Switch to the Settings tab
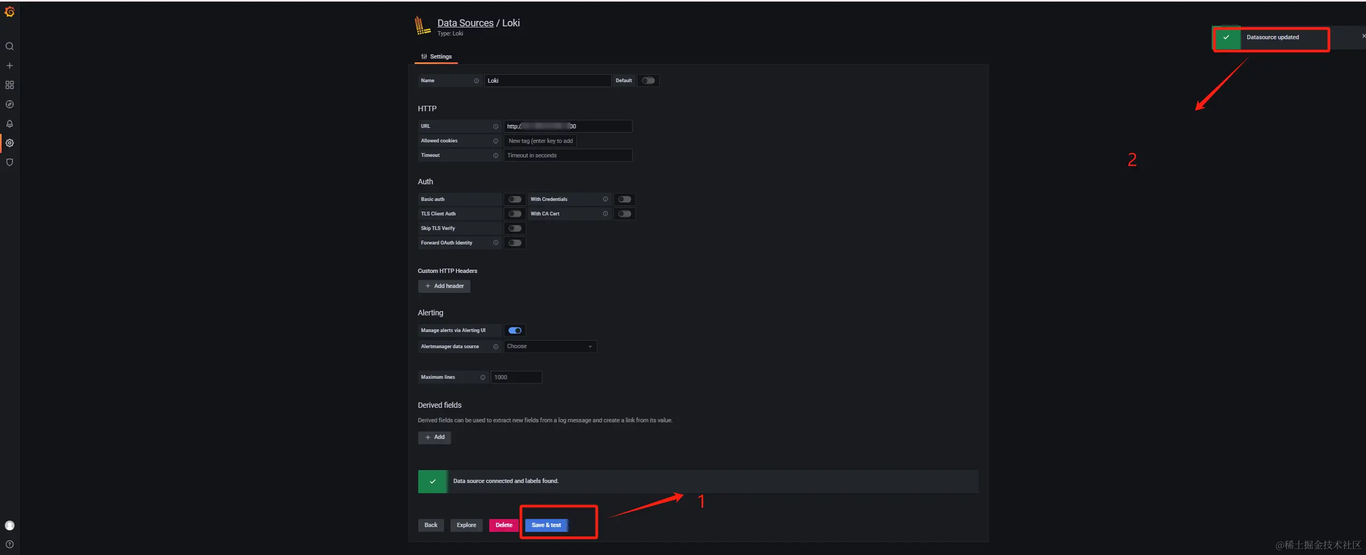 click(436, 56)
